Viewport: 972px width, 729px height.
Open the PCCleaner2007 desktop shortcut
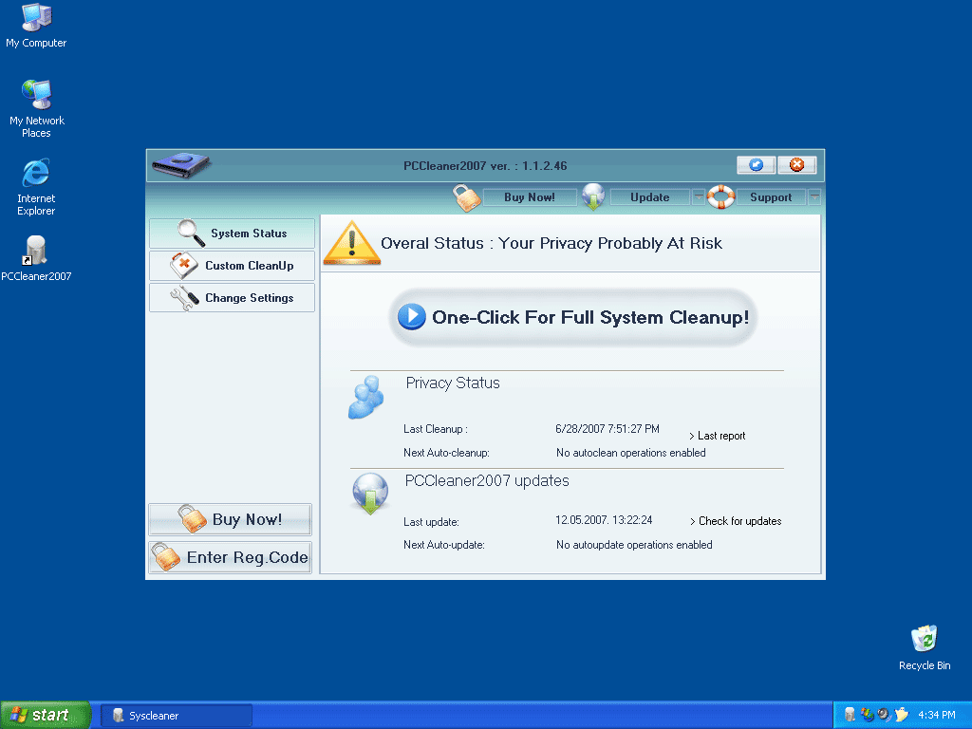click(x=36, y=256)
